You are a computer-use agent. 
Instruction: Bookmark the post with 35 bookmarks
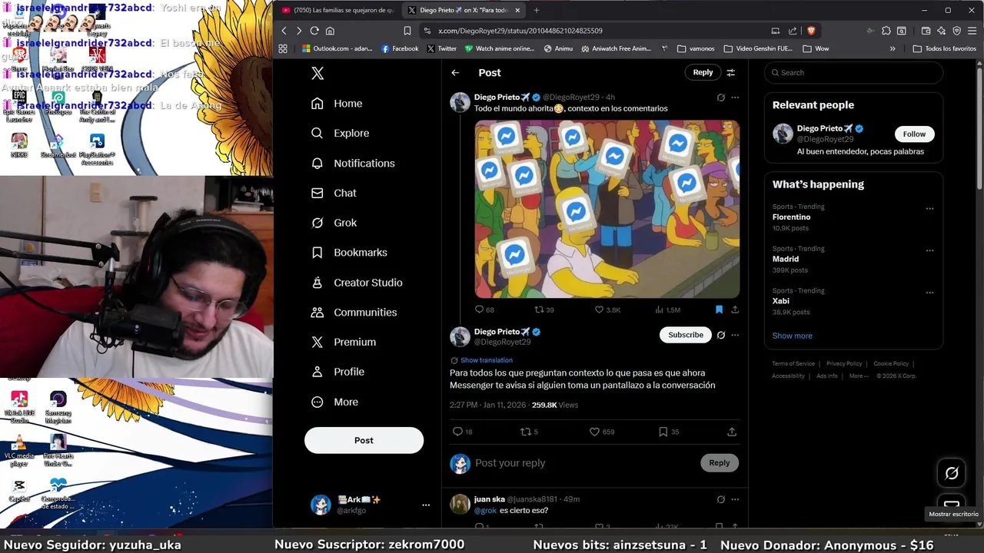(x=669, y=432)
